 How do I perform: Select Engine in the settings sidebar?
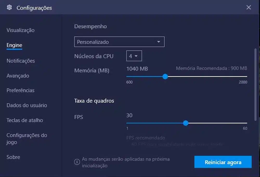tap(14, 45)
